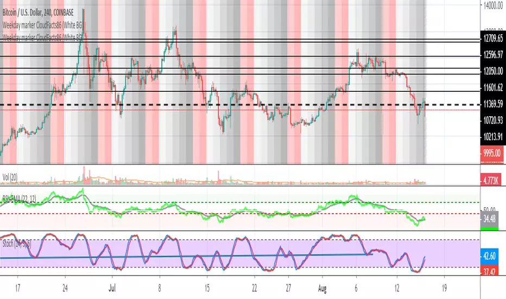The image size is (506, 299).
Task: Click the 22 date label on time axis
Action: (254, 288)
